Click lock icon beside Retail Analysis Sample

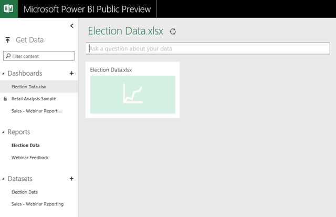pyautogui.click(x=5, y=99)
